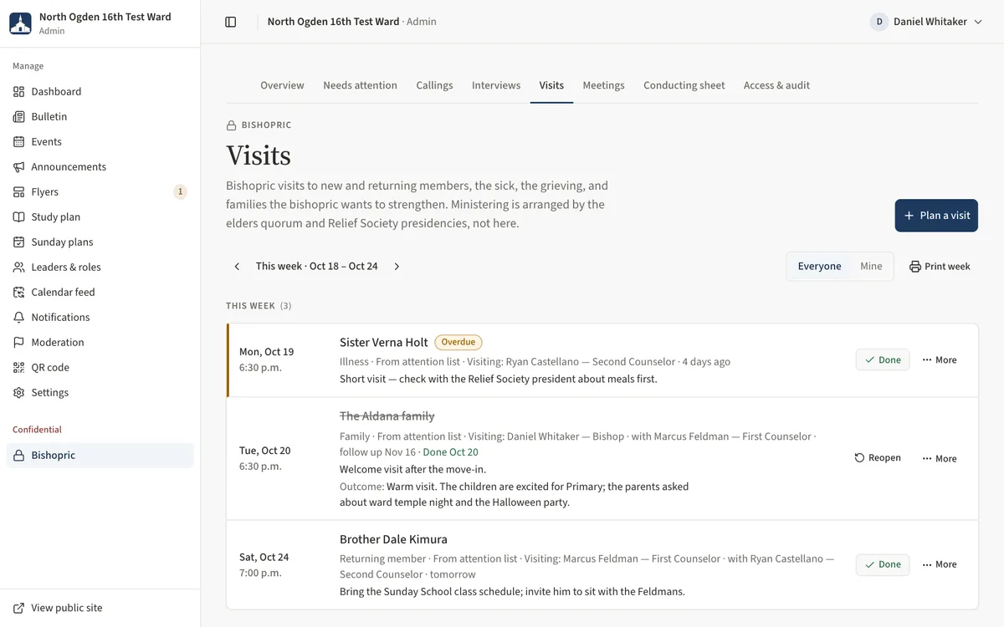Screen dimensions: 1004x627
Task: Click Sat, Oct 24 date cell
Action: click(264, 564)
